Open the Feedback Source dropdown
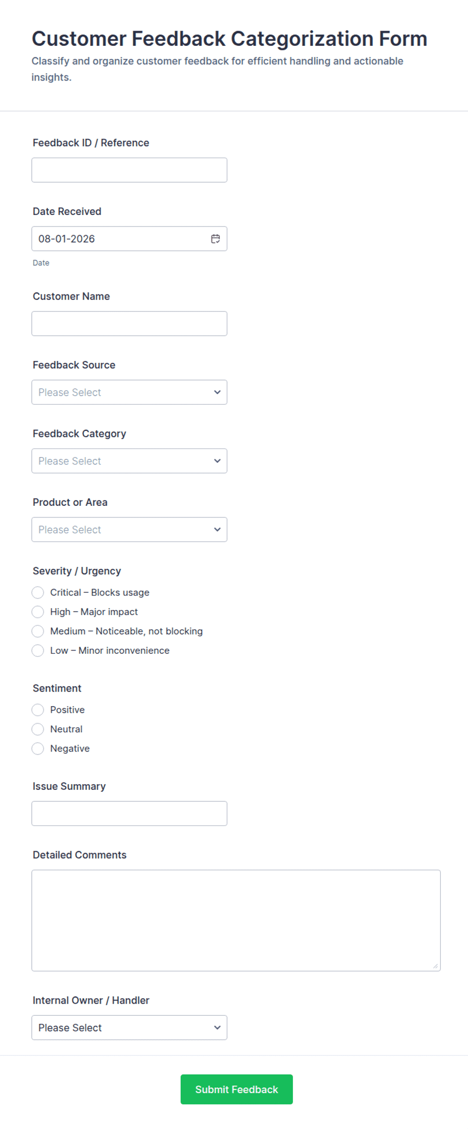The width and height of the screenshot is (468, 1129). (x=129, y=392)
